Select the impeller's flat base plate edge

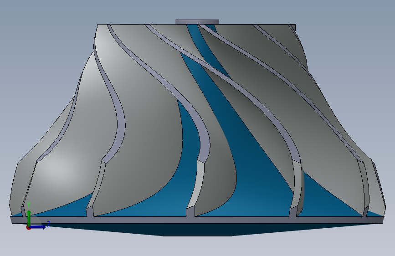(x=197, y=220)
